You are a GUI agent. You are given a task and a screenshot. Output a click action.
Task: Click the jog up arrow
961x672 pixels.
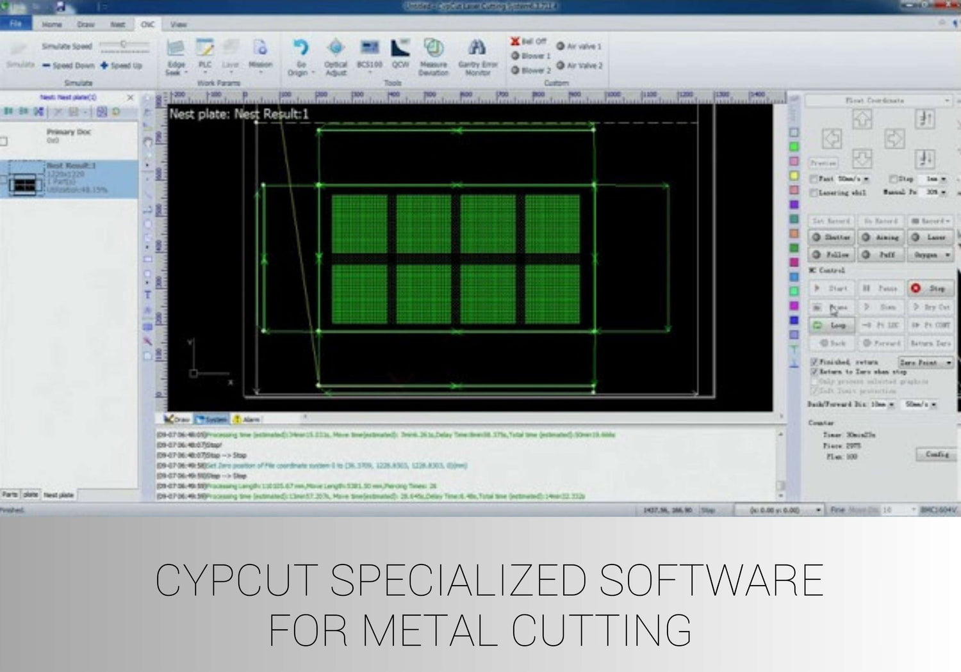[x=862, y=119]
